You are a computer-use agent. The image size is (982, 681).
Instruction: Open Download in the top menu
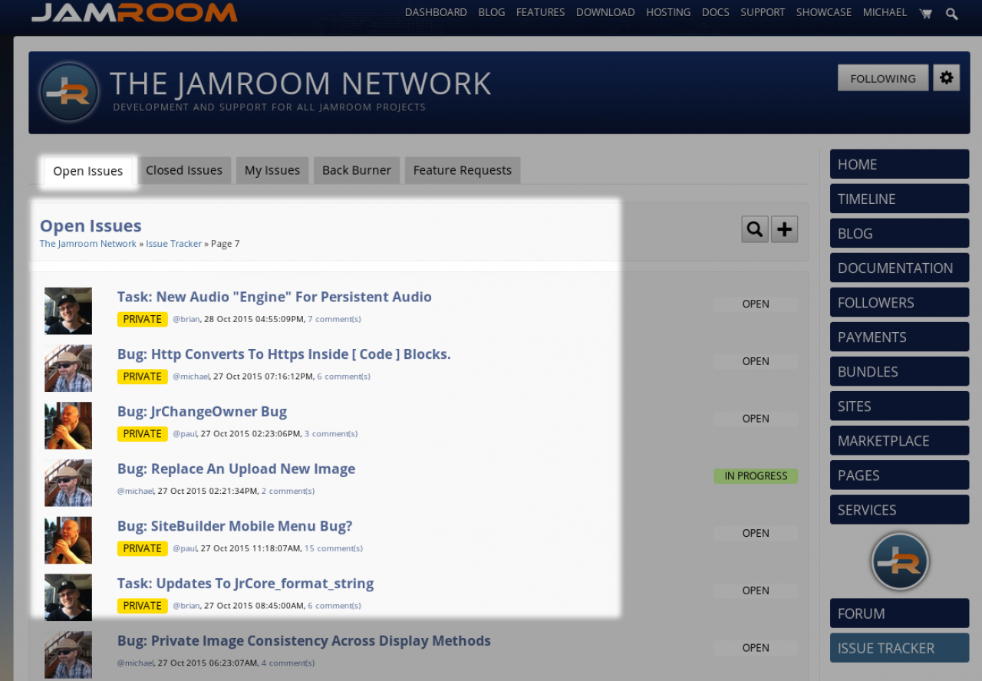[x=605, y=12]
